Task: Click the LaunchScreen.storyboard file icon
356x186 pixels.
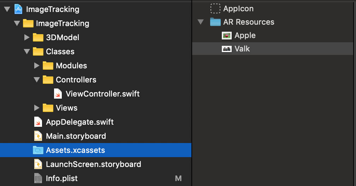Action: [x=38, y=164]
